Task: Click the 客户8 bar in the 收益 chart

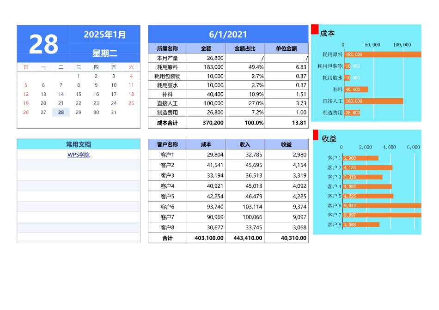Action: tap(360, 225)
